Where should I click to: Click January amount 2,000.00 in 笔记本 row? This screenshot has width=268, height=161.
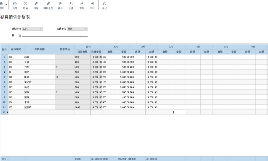[124, 82]
